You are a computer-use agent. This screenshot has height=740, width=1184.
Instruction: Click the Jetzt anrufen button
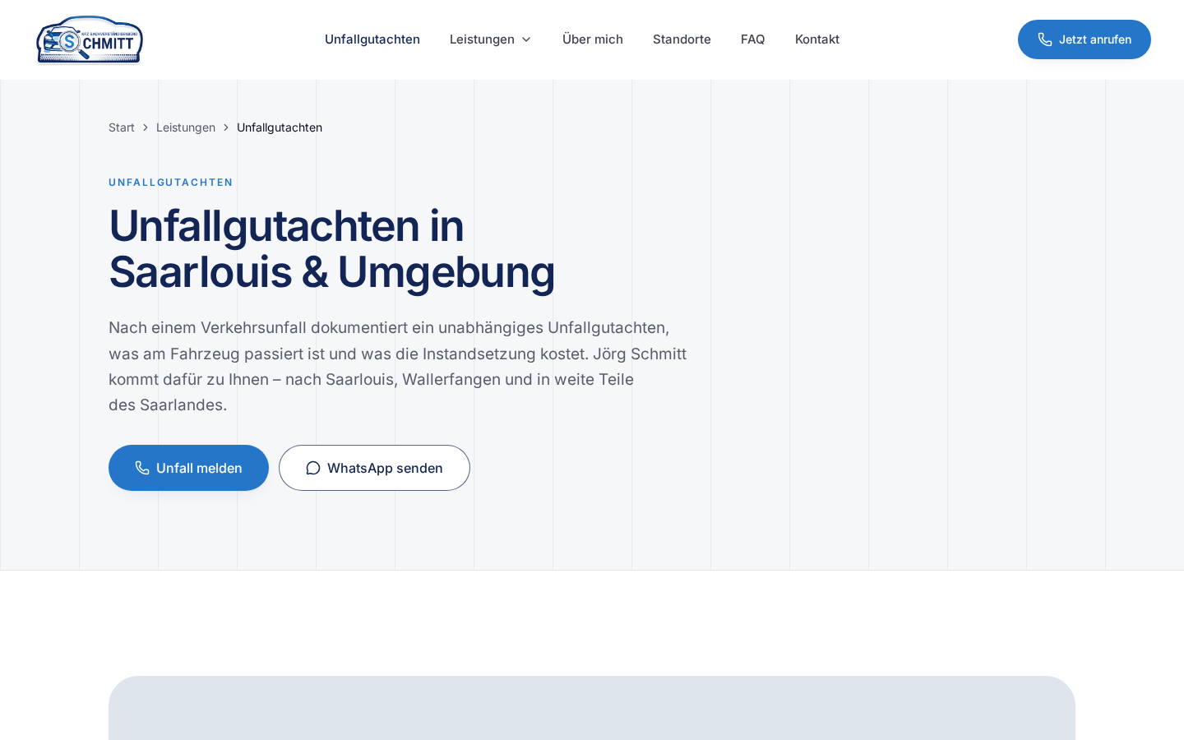pyautogui.click(x=1085, y=39)
